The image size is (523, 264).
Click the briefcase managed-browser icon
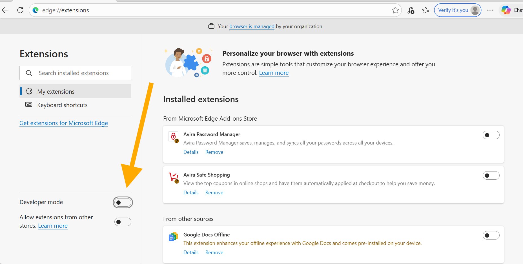click(211, 26)
